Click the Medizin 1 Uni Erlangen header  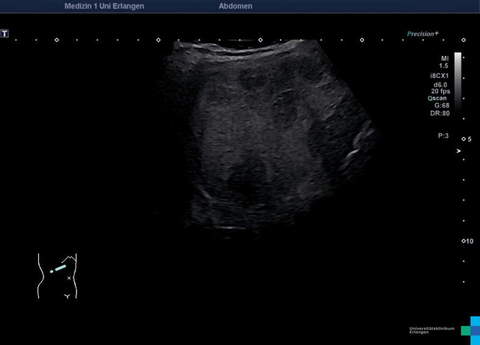104,6
